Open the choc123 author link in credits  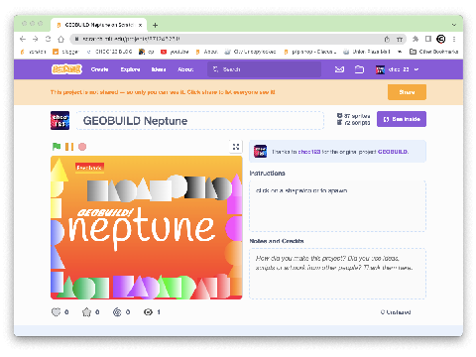pyautogui.click(x=309, y=152)
